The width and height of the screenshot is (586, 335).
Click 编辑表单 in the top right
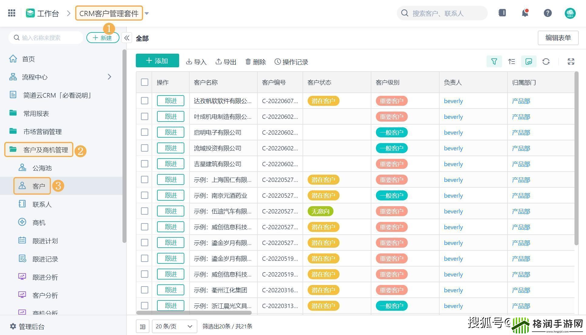pyautogui.click(x=558, y=38)
